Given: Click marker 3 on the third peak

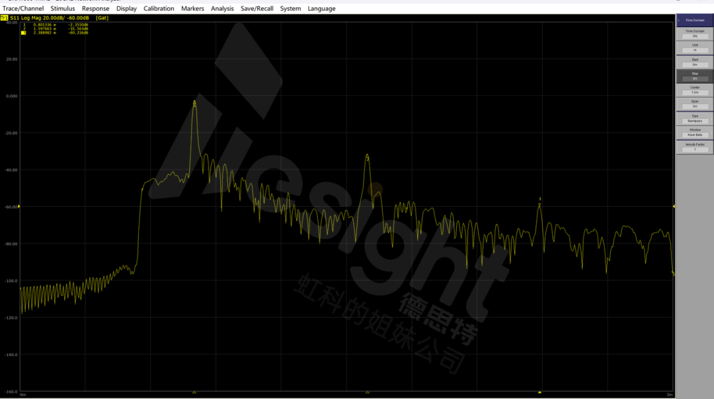Looking at the screenshot, I should (539, 202).
